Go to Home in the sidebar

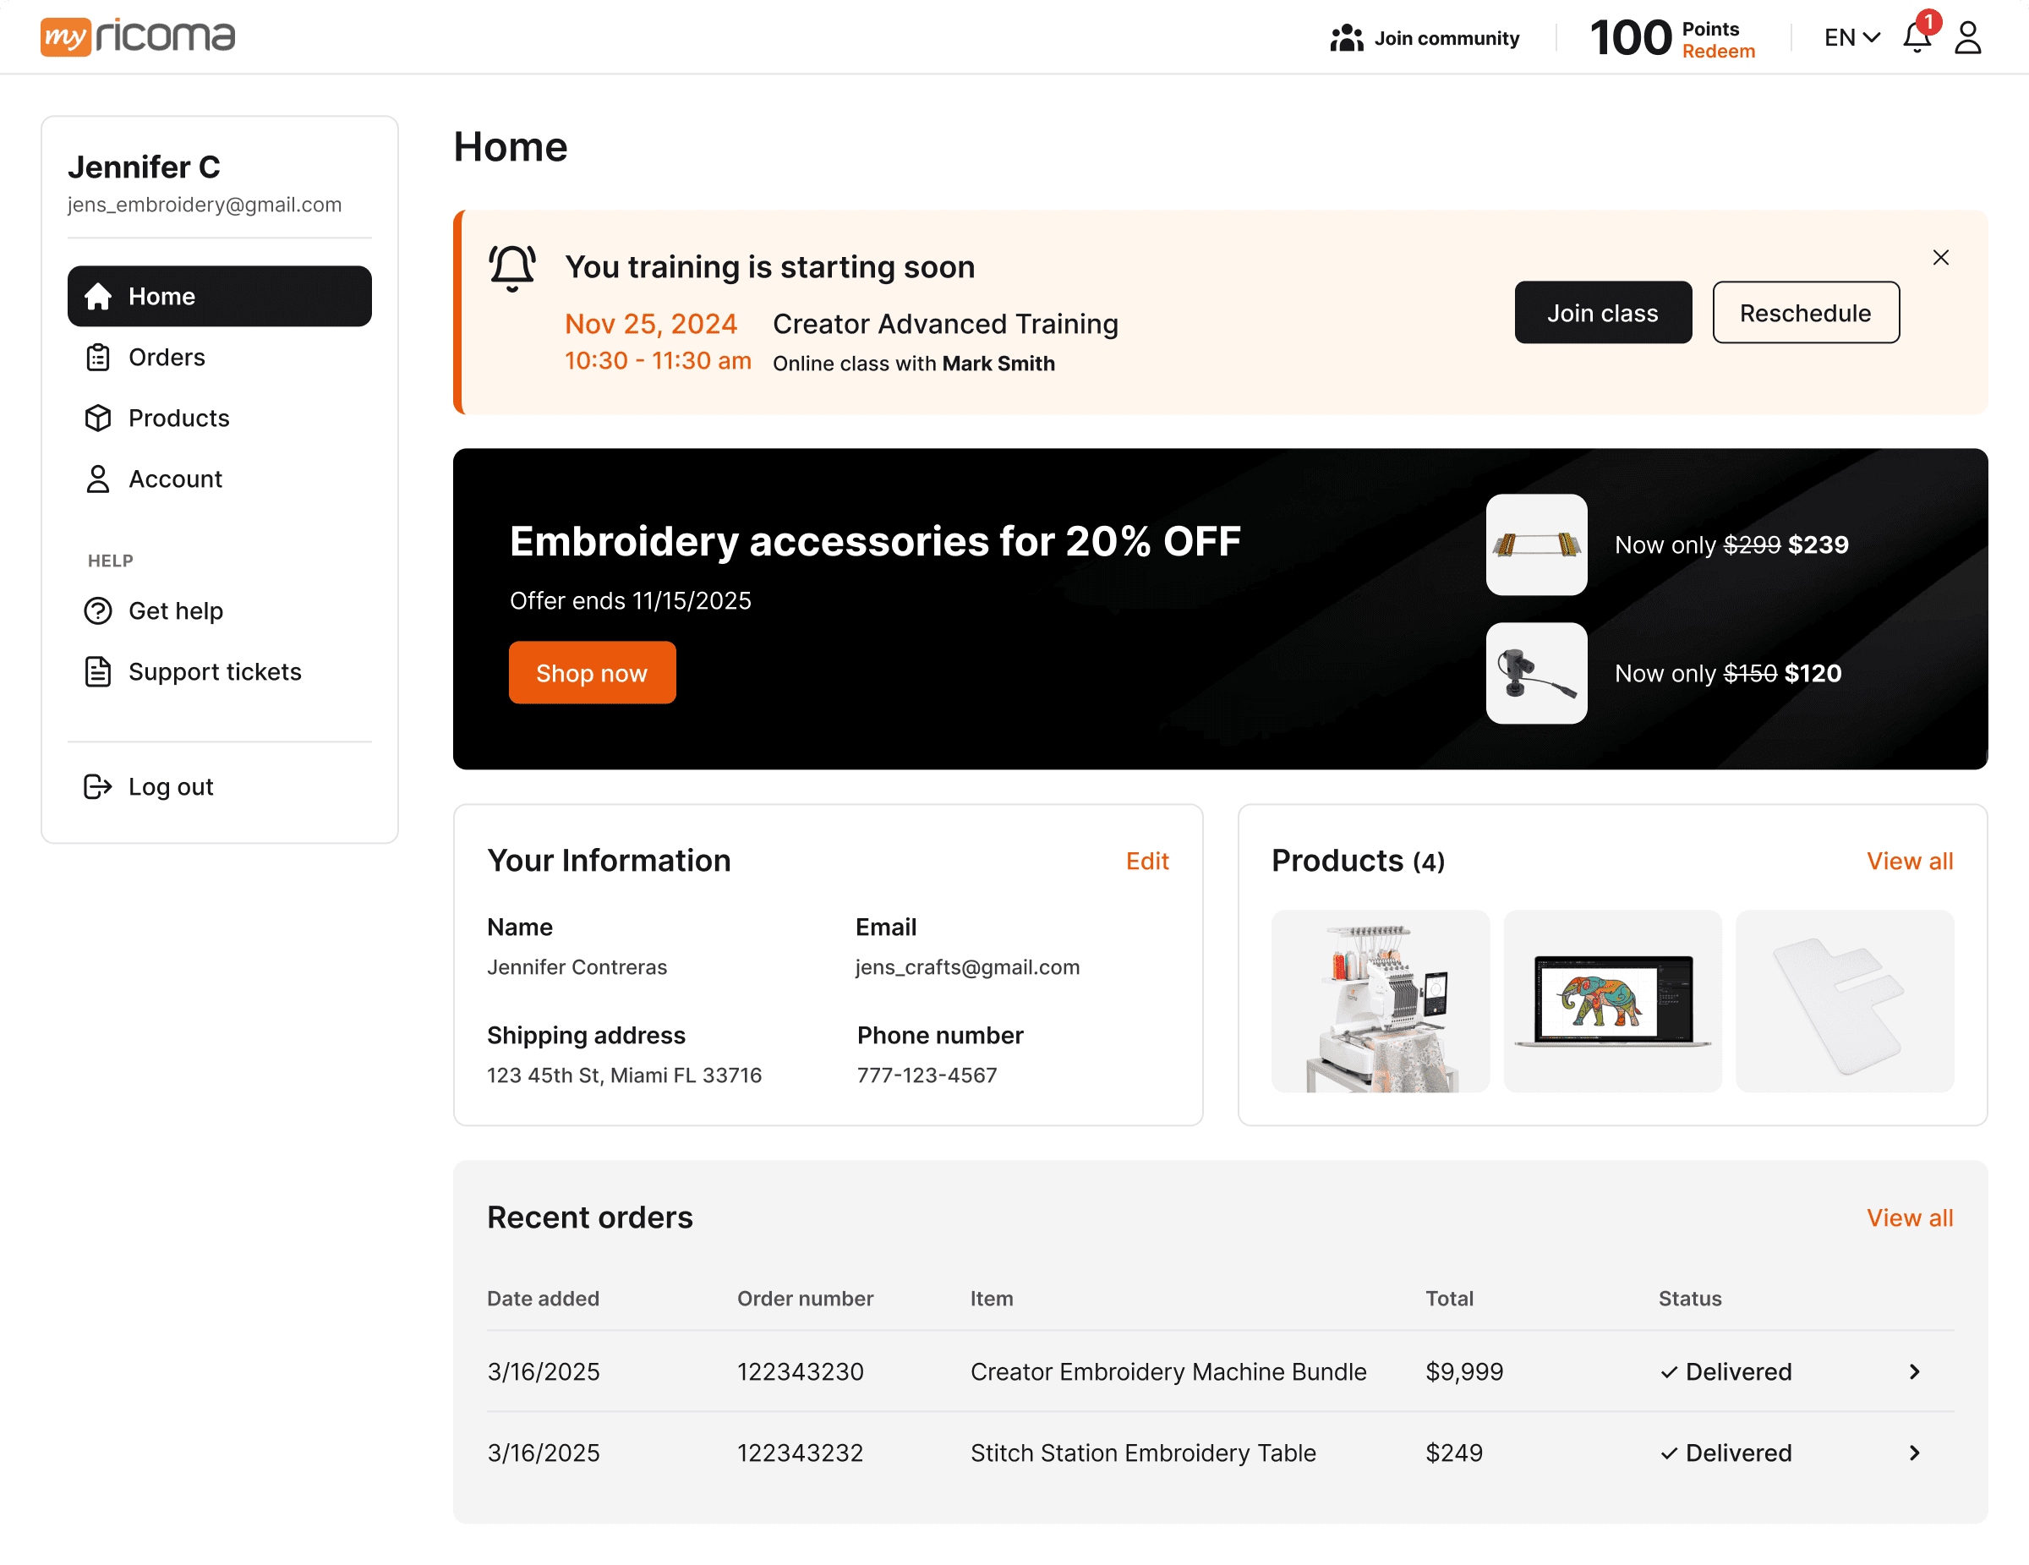click(219, 297)
